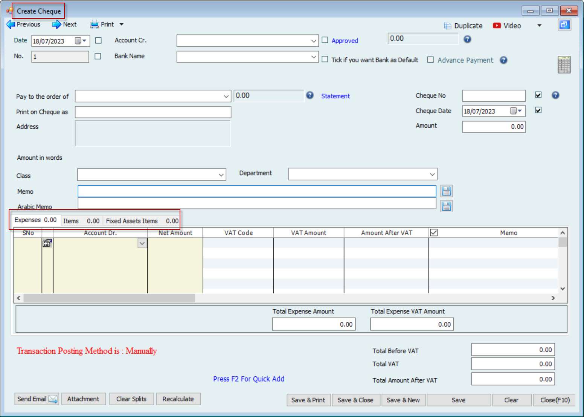
Task: Enable the Advance Payment checkbox
Action: tap(430, 60)
